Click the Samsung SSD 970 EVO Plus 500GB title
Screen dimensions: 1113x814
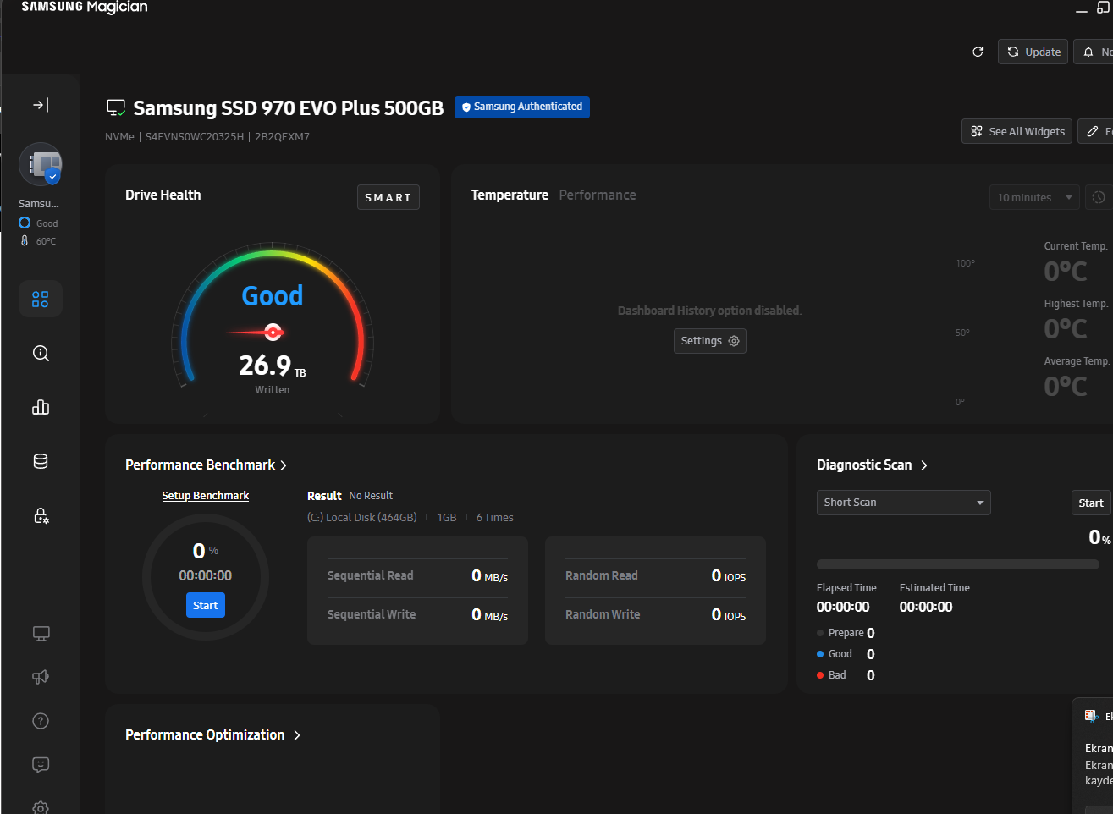point(289,108)
